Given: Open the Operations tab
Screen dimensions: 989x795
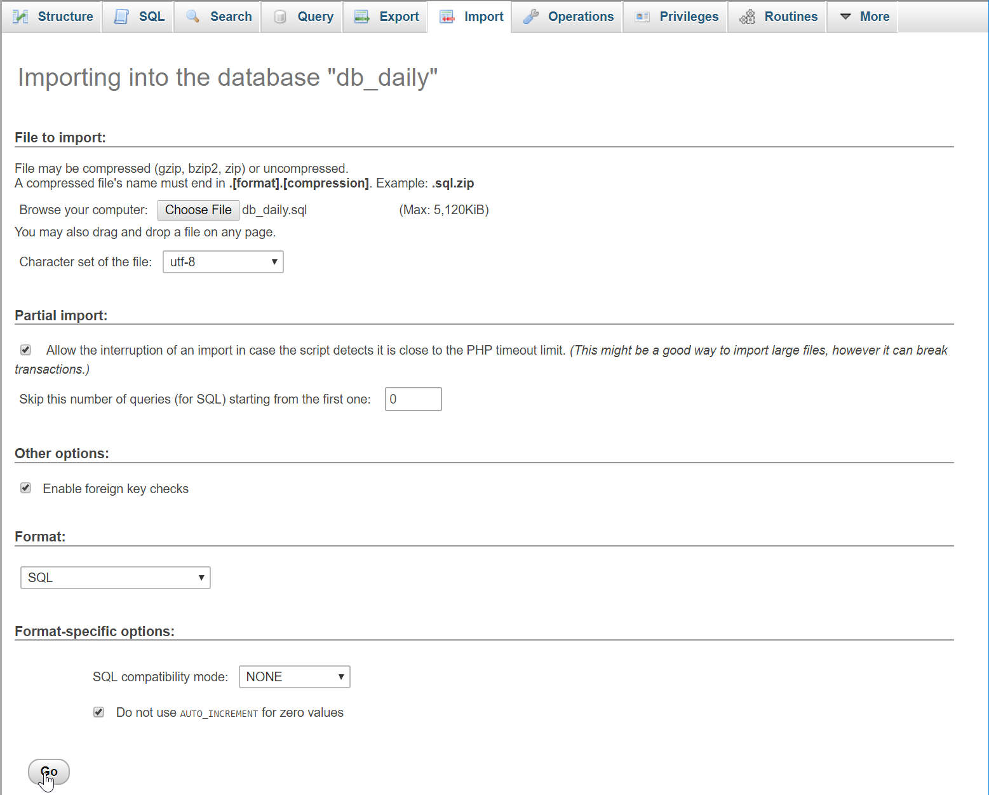Looking at the screenshot, I should tap(567, 17).
